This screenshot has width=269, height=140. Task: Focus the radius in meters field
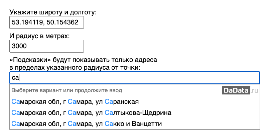click(46, 46)
